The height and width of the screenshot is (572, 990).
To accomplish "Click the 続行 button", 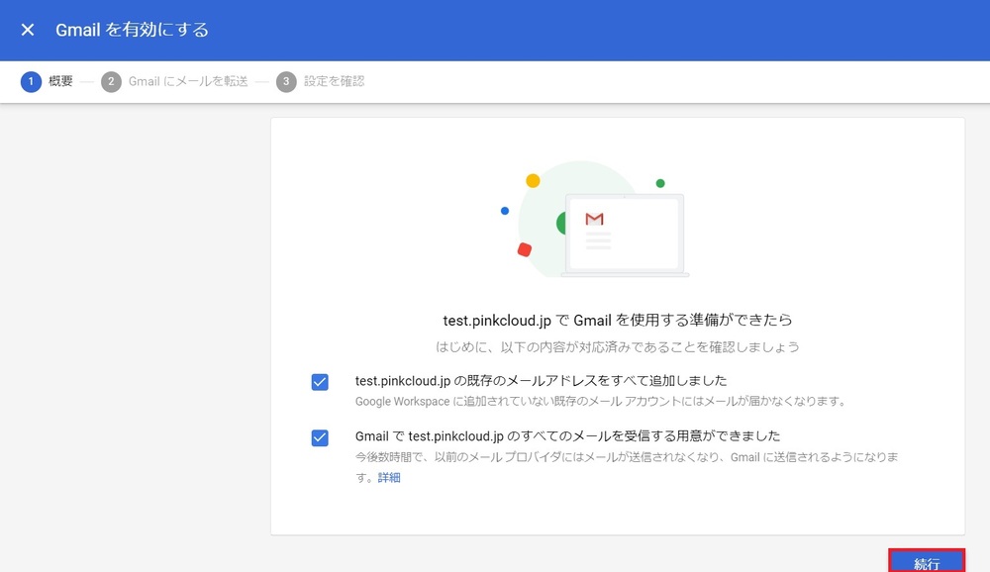I will pos(927,561).
